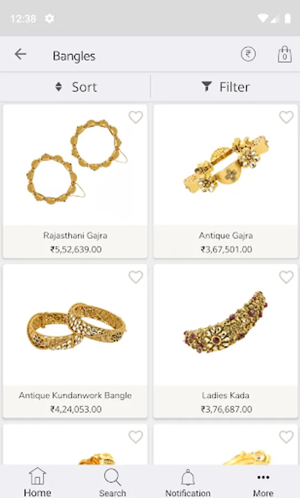Open the Filter options
This screenshot has height=498, width=300.
tap(225, 87)
